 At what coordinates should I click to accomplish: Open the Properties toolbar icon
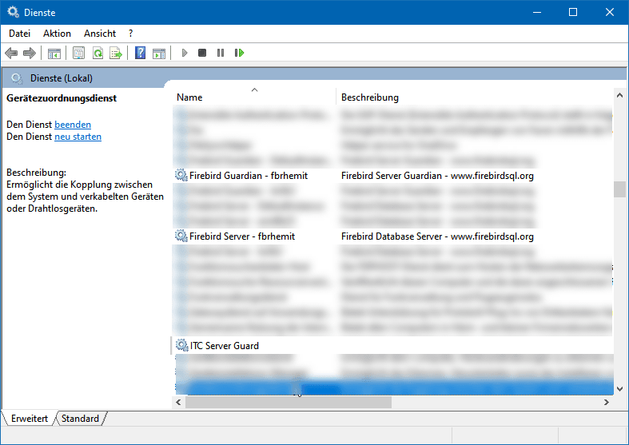pos(78,54)
